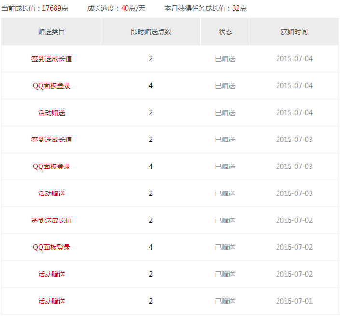
Task: Click the 赠送类目 column header
Action: tap(52, 32)
